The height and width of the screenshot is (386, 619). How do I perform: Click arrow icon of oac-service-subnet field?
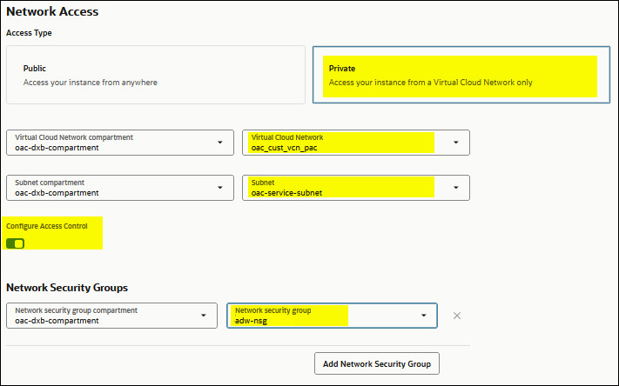click(455, 188)
